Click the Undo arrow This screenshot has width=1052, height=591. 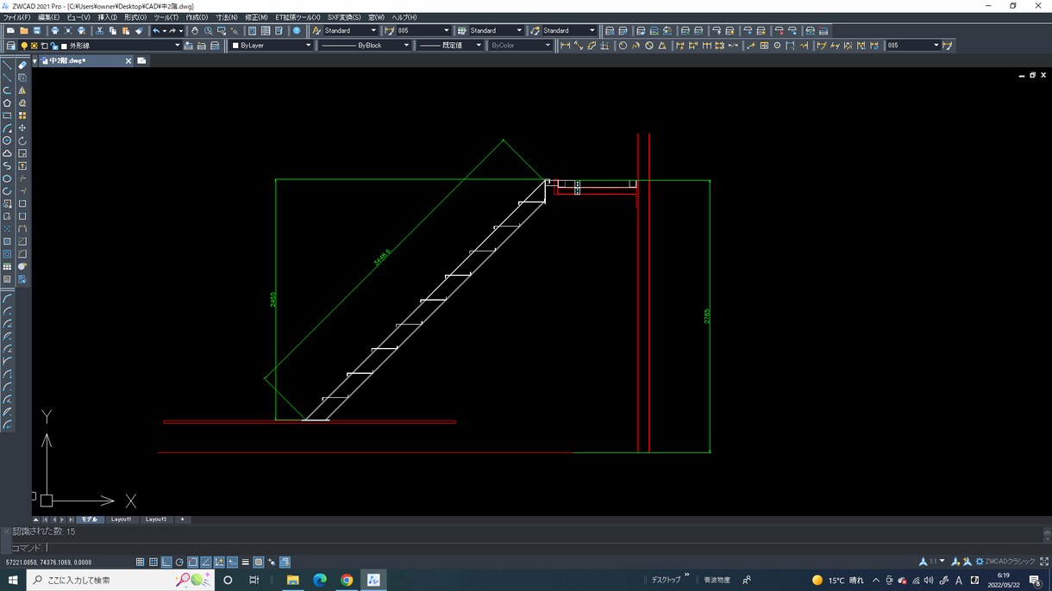click(157, 31)
